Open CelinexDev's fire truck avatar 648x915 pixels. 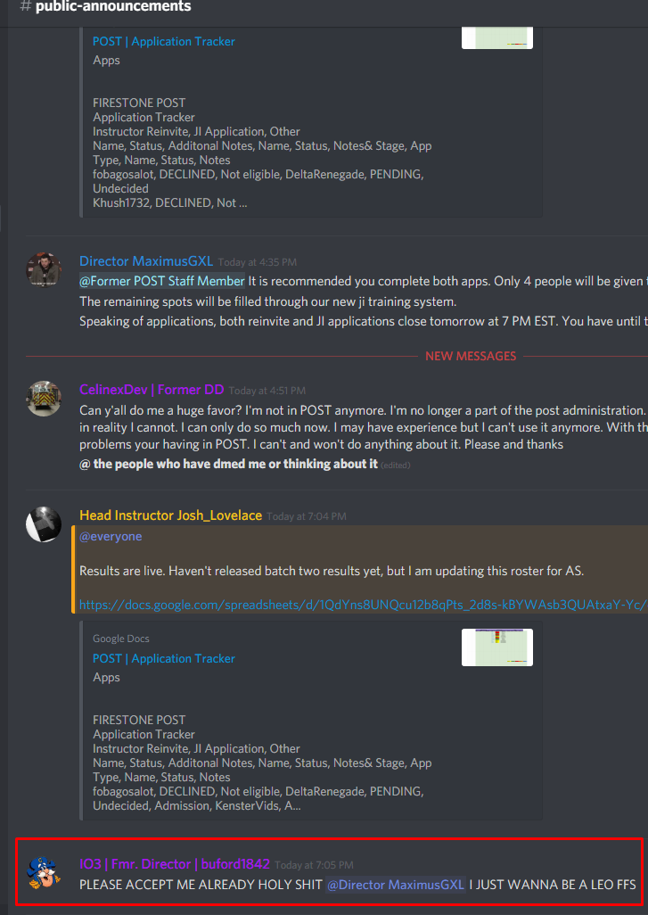point(44,399)
